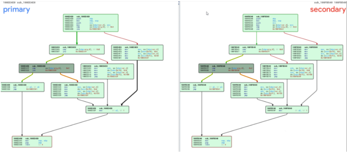Viewport: 347px width, 152px height.
Task: Select primary block comparing arg_0 with 0xB
Action: coord(77,49)
